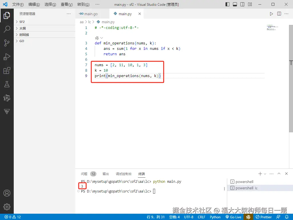The image size is (293, 220).
Task: Toggle primary side bar layout icon
Action: click(227, 4)
